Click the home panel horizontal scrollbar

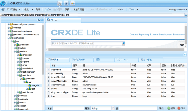click(116, 49)
